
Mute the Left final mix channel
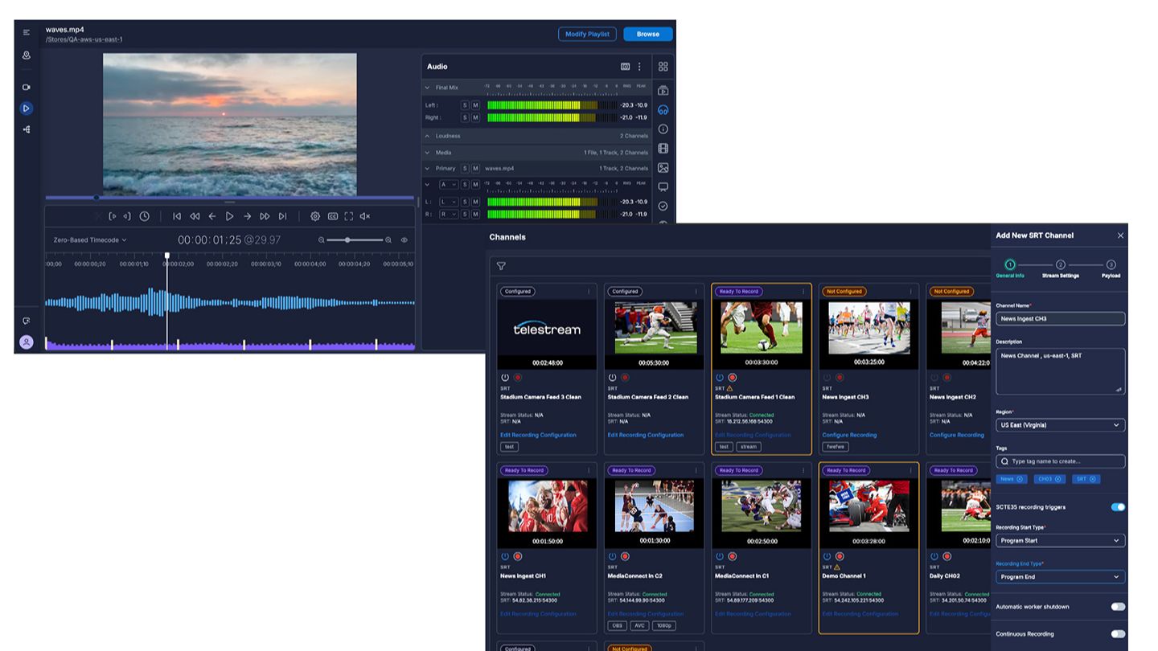pos(475,105)
